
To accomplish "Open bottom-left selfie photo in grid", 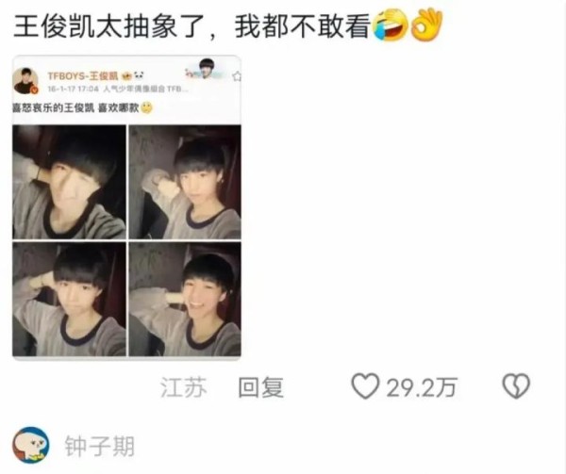I will pos(69,299).
